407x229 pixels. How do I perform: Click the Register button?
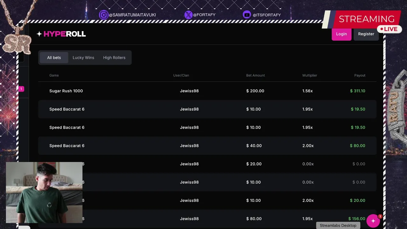pyautogui.click(x=366, y=34)
